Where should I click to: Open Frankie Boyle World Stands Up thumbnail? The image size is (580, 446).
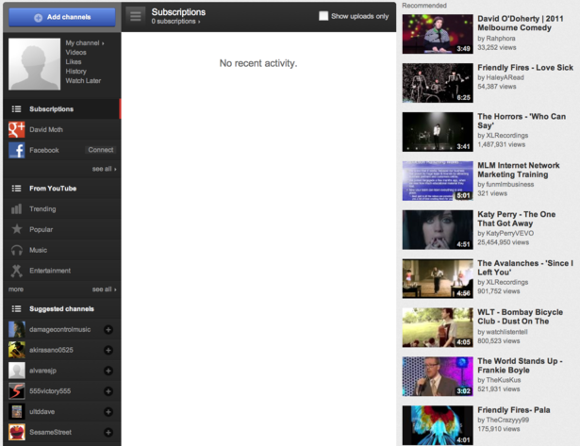[x=438, y=376]
